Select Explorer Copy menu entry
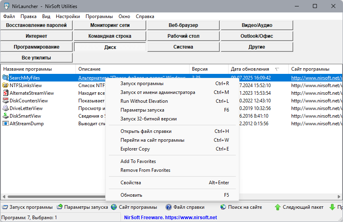 tap(172, 149)
